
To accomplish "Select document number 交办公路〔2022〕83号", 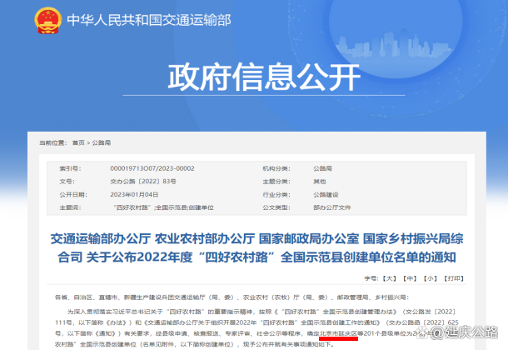I will coord(143,182).
